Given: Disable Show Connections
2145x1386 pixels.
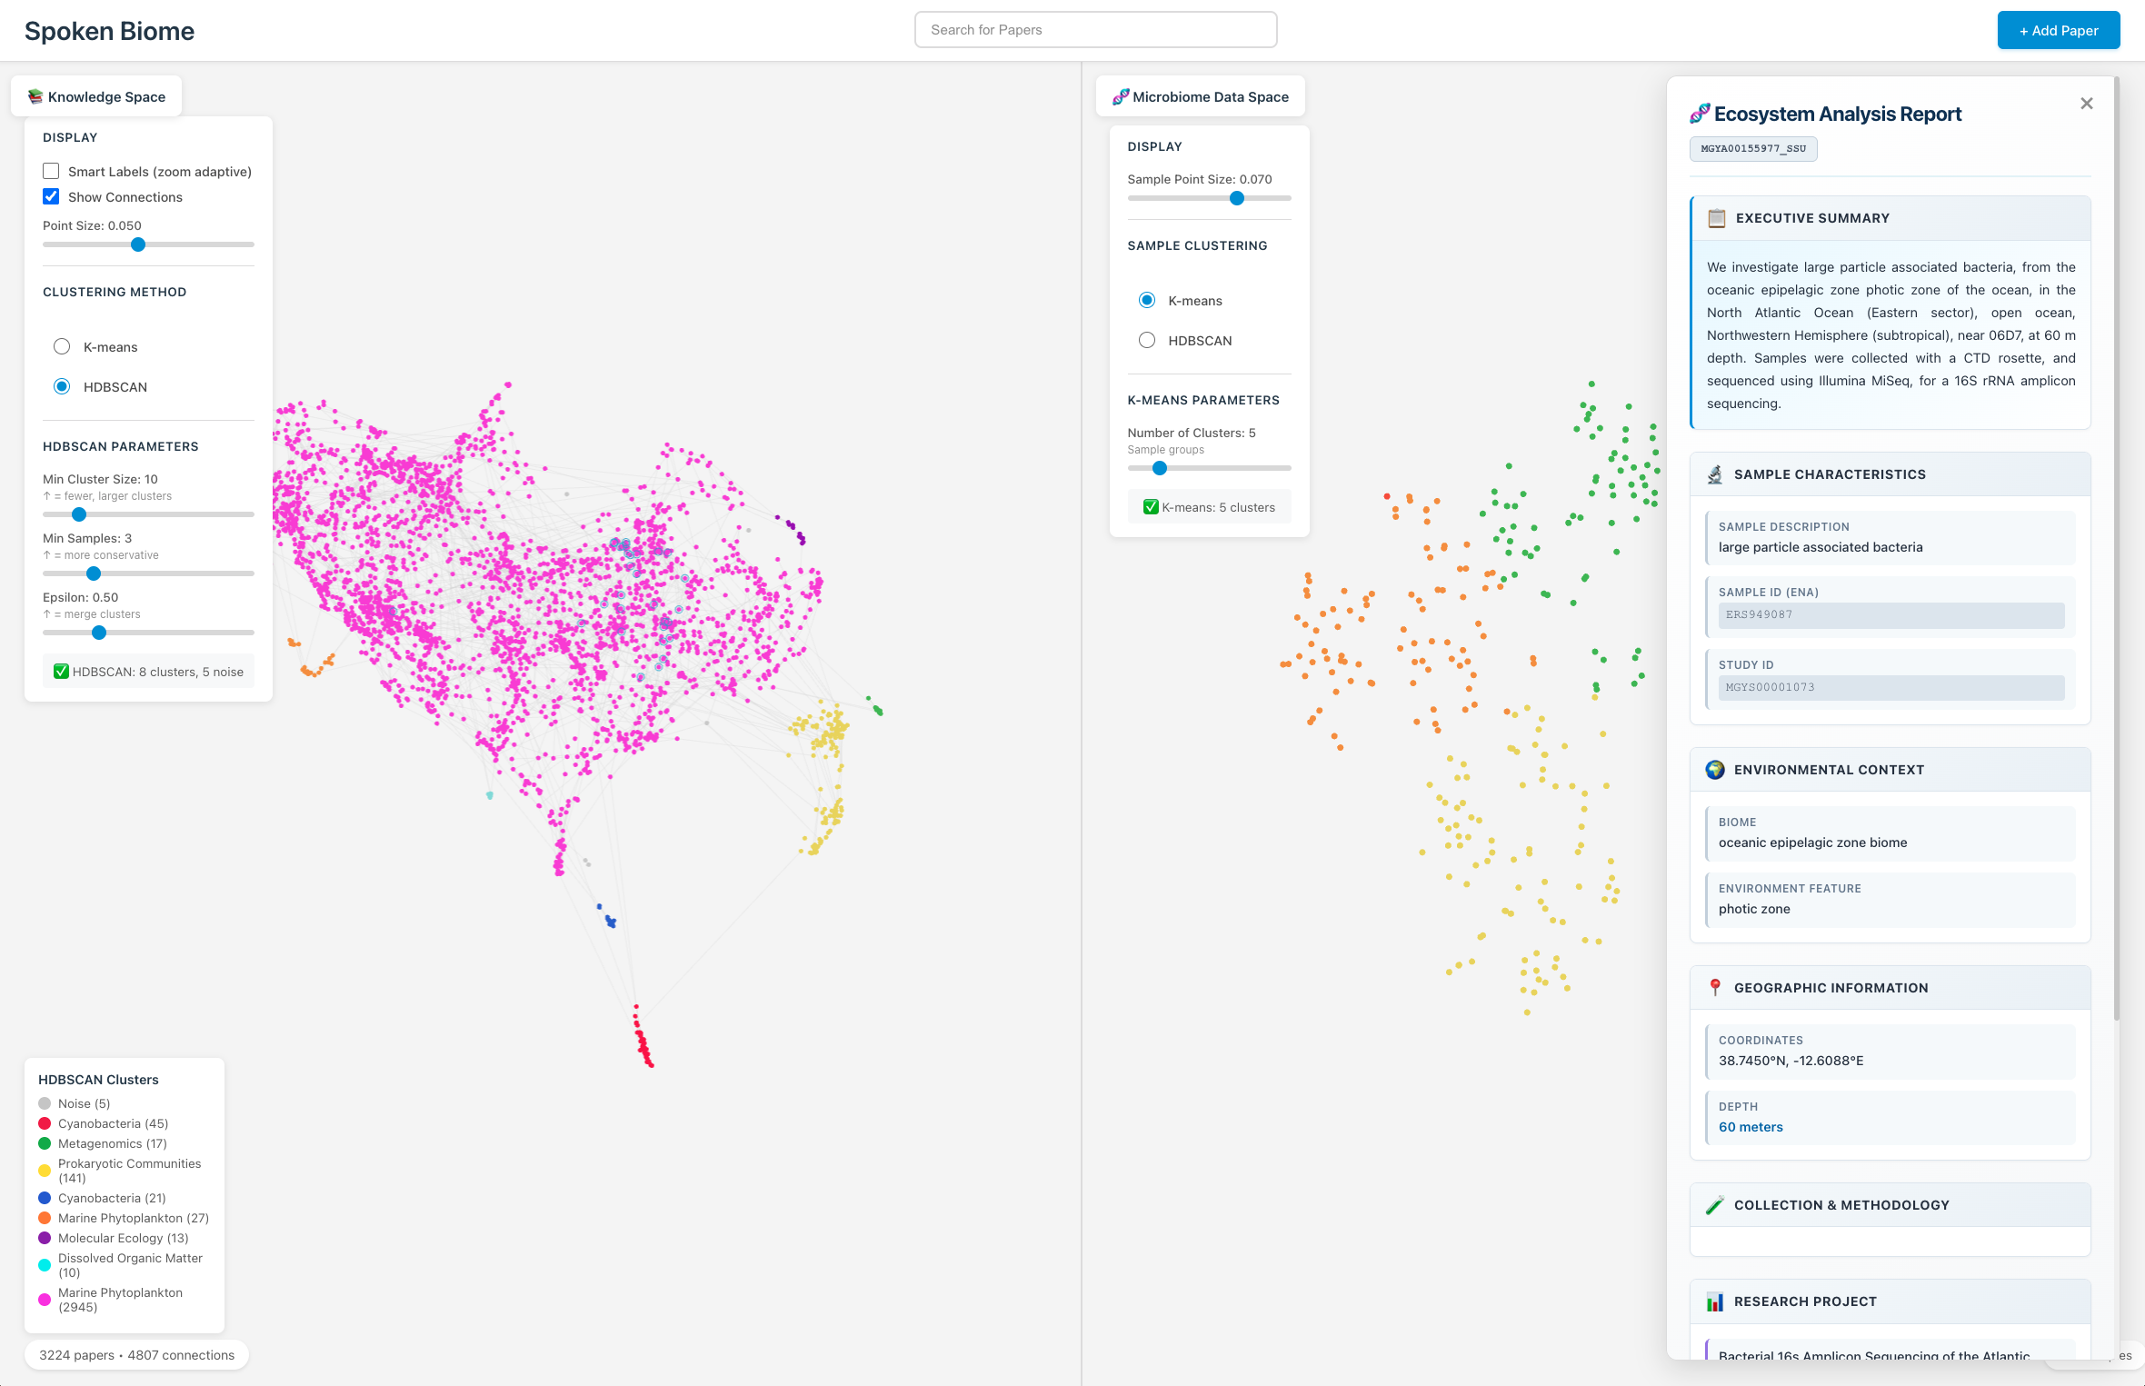Looking at the screenshot, I should pyautogui.click(x=50, y=196).
